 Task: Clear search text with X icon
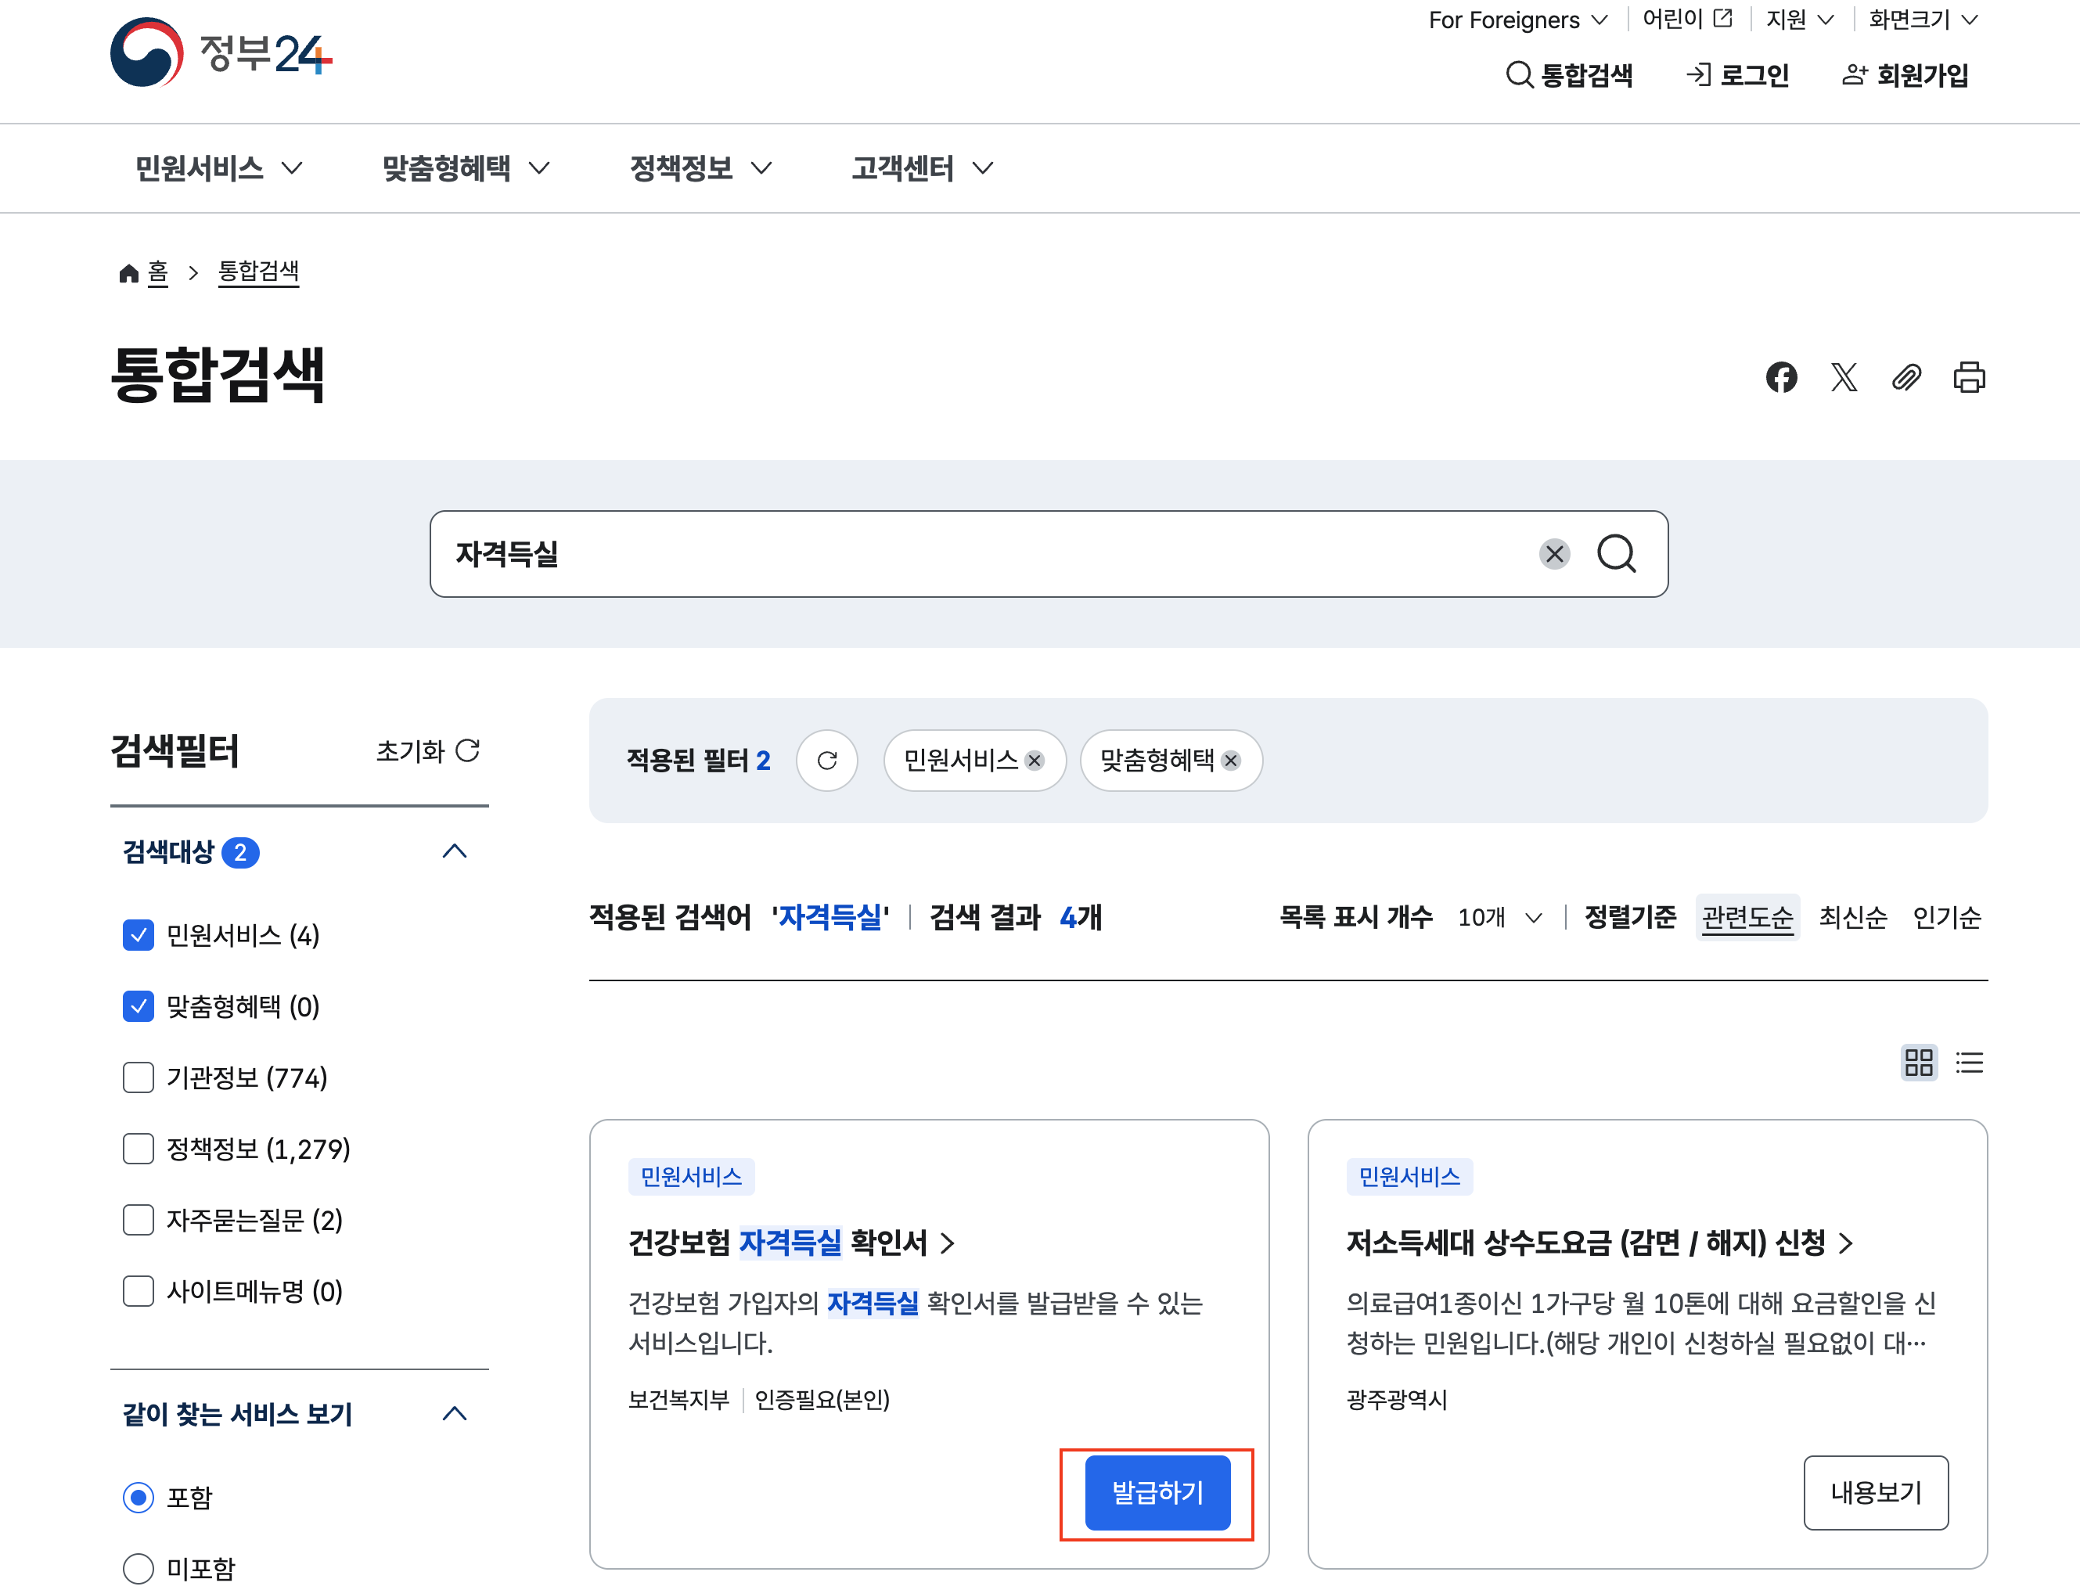point(1554,554)
